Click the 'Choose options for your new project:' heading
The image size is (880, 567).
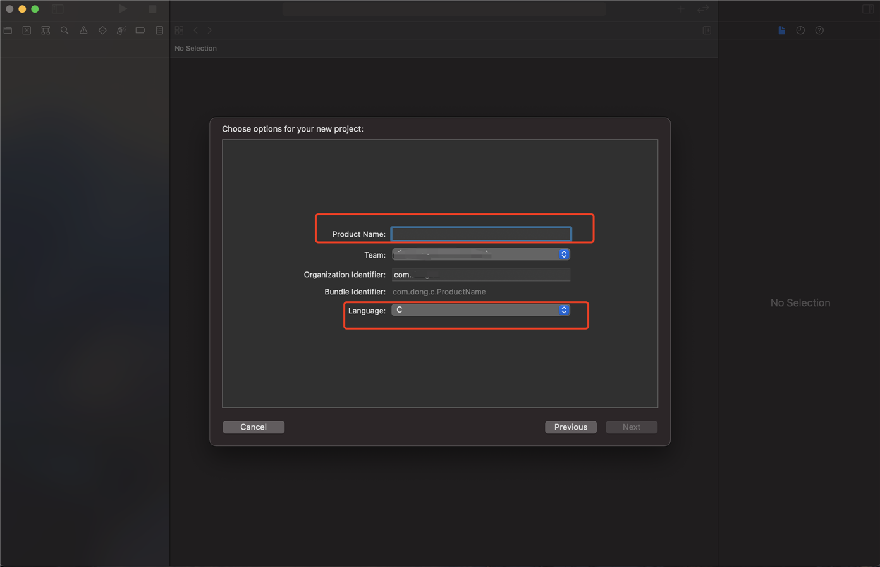[293, 128]
